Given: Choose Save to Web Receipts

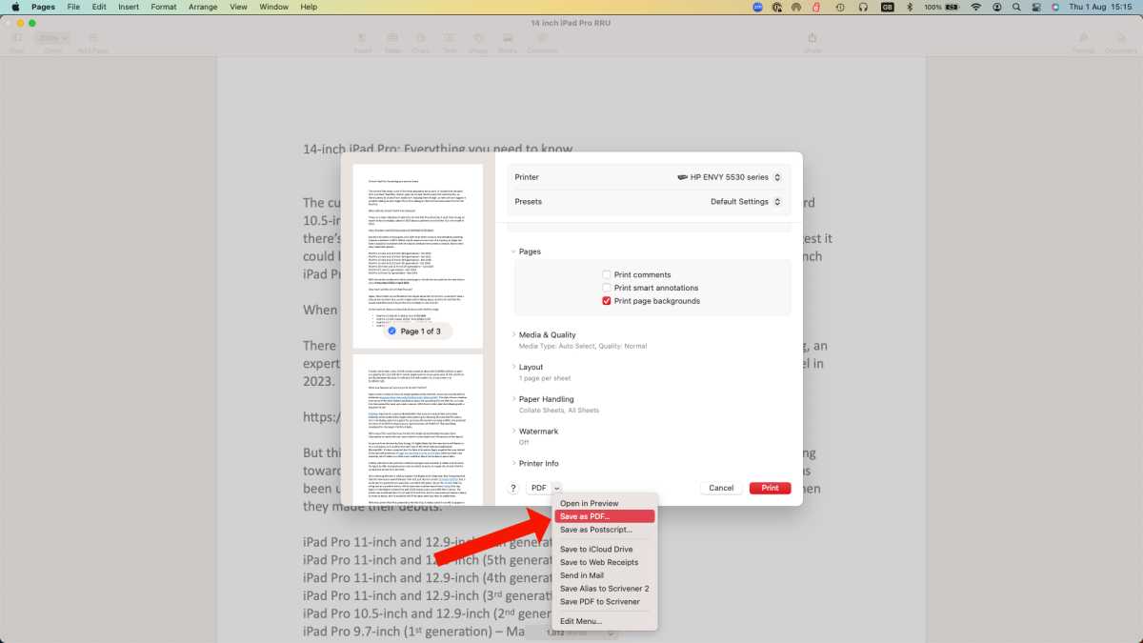Looking at the screenshot, I should pyautogui.click(x=605, y=563).
